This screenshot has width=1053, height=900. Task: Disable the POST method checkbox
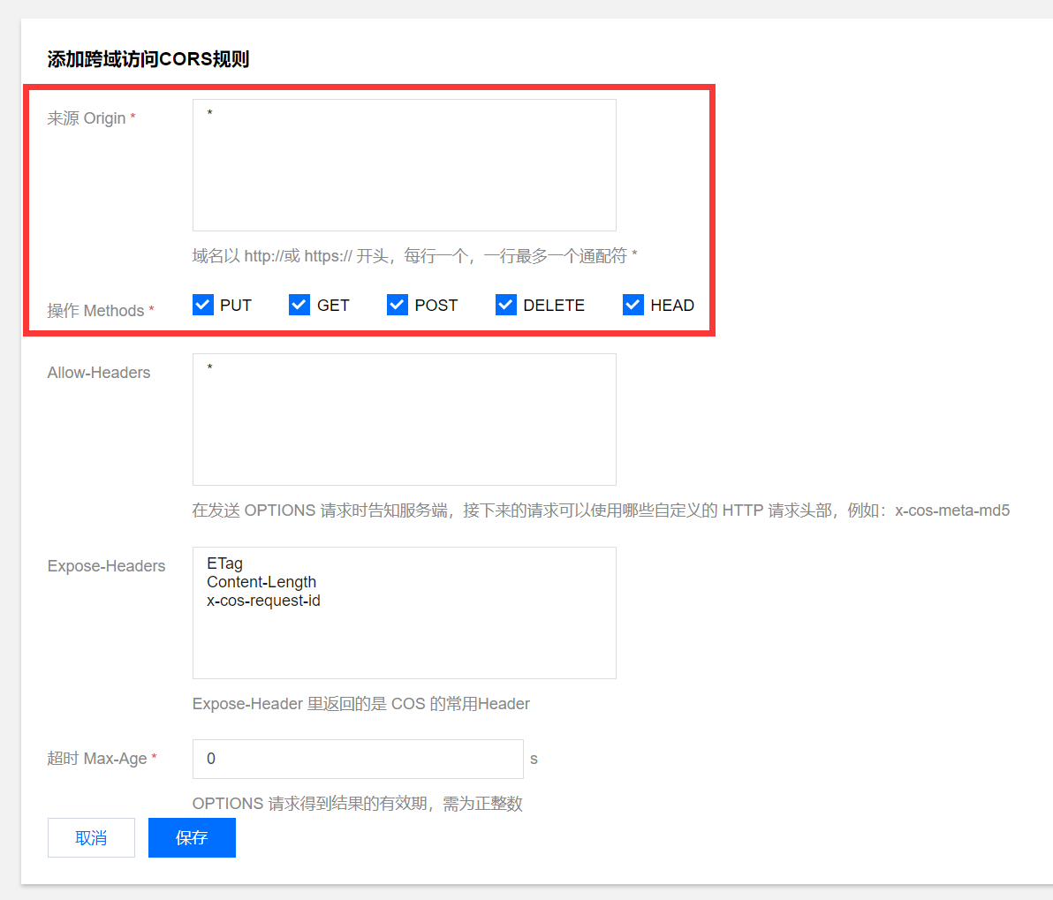coord(398,305)
